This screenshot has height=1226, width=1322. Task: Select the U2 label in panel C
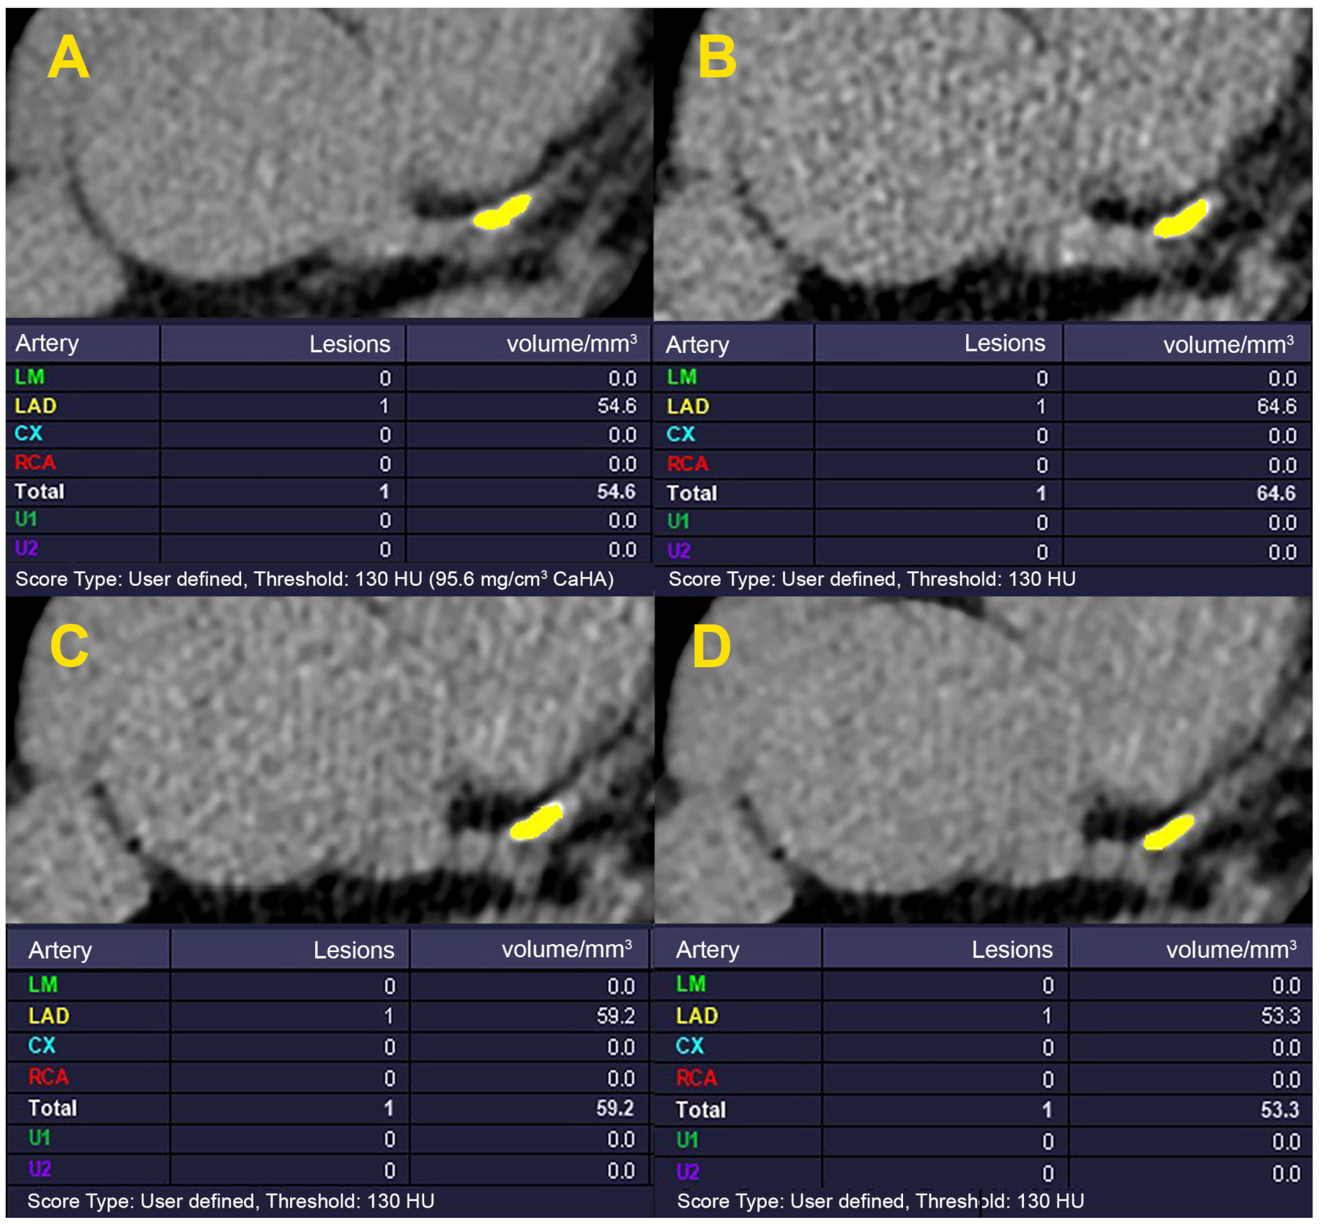pos(40,1169)
